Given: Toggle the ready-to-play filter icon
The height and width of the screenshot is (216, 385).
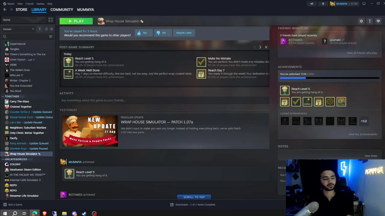Looking at the screenshot, I should tap(51, 29).
